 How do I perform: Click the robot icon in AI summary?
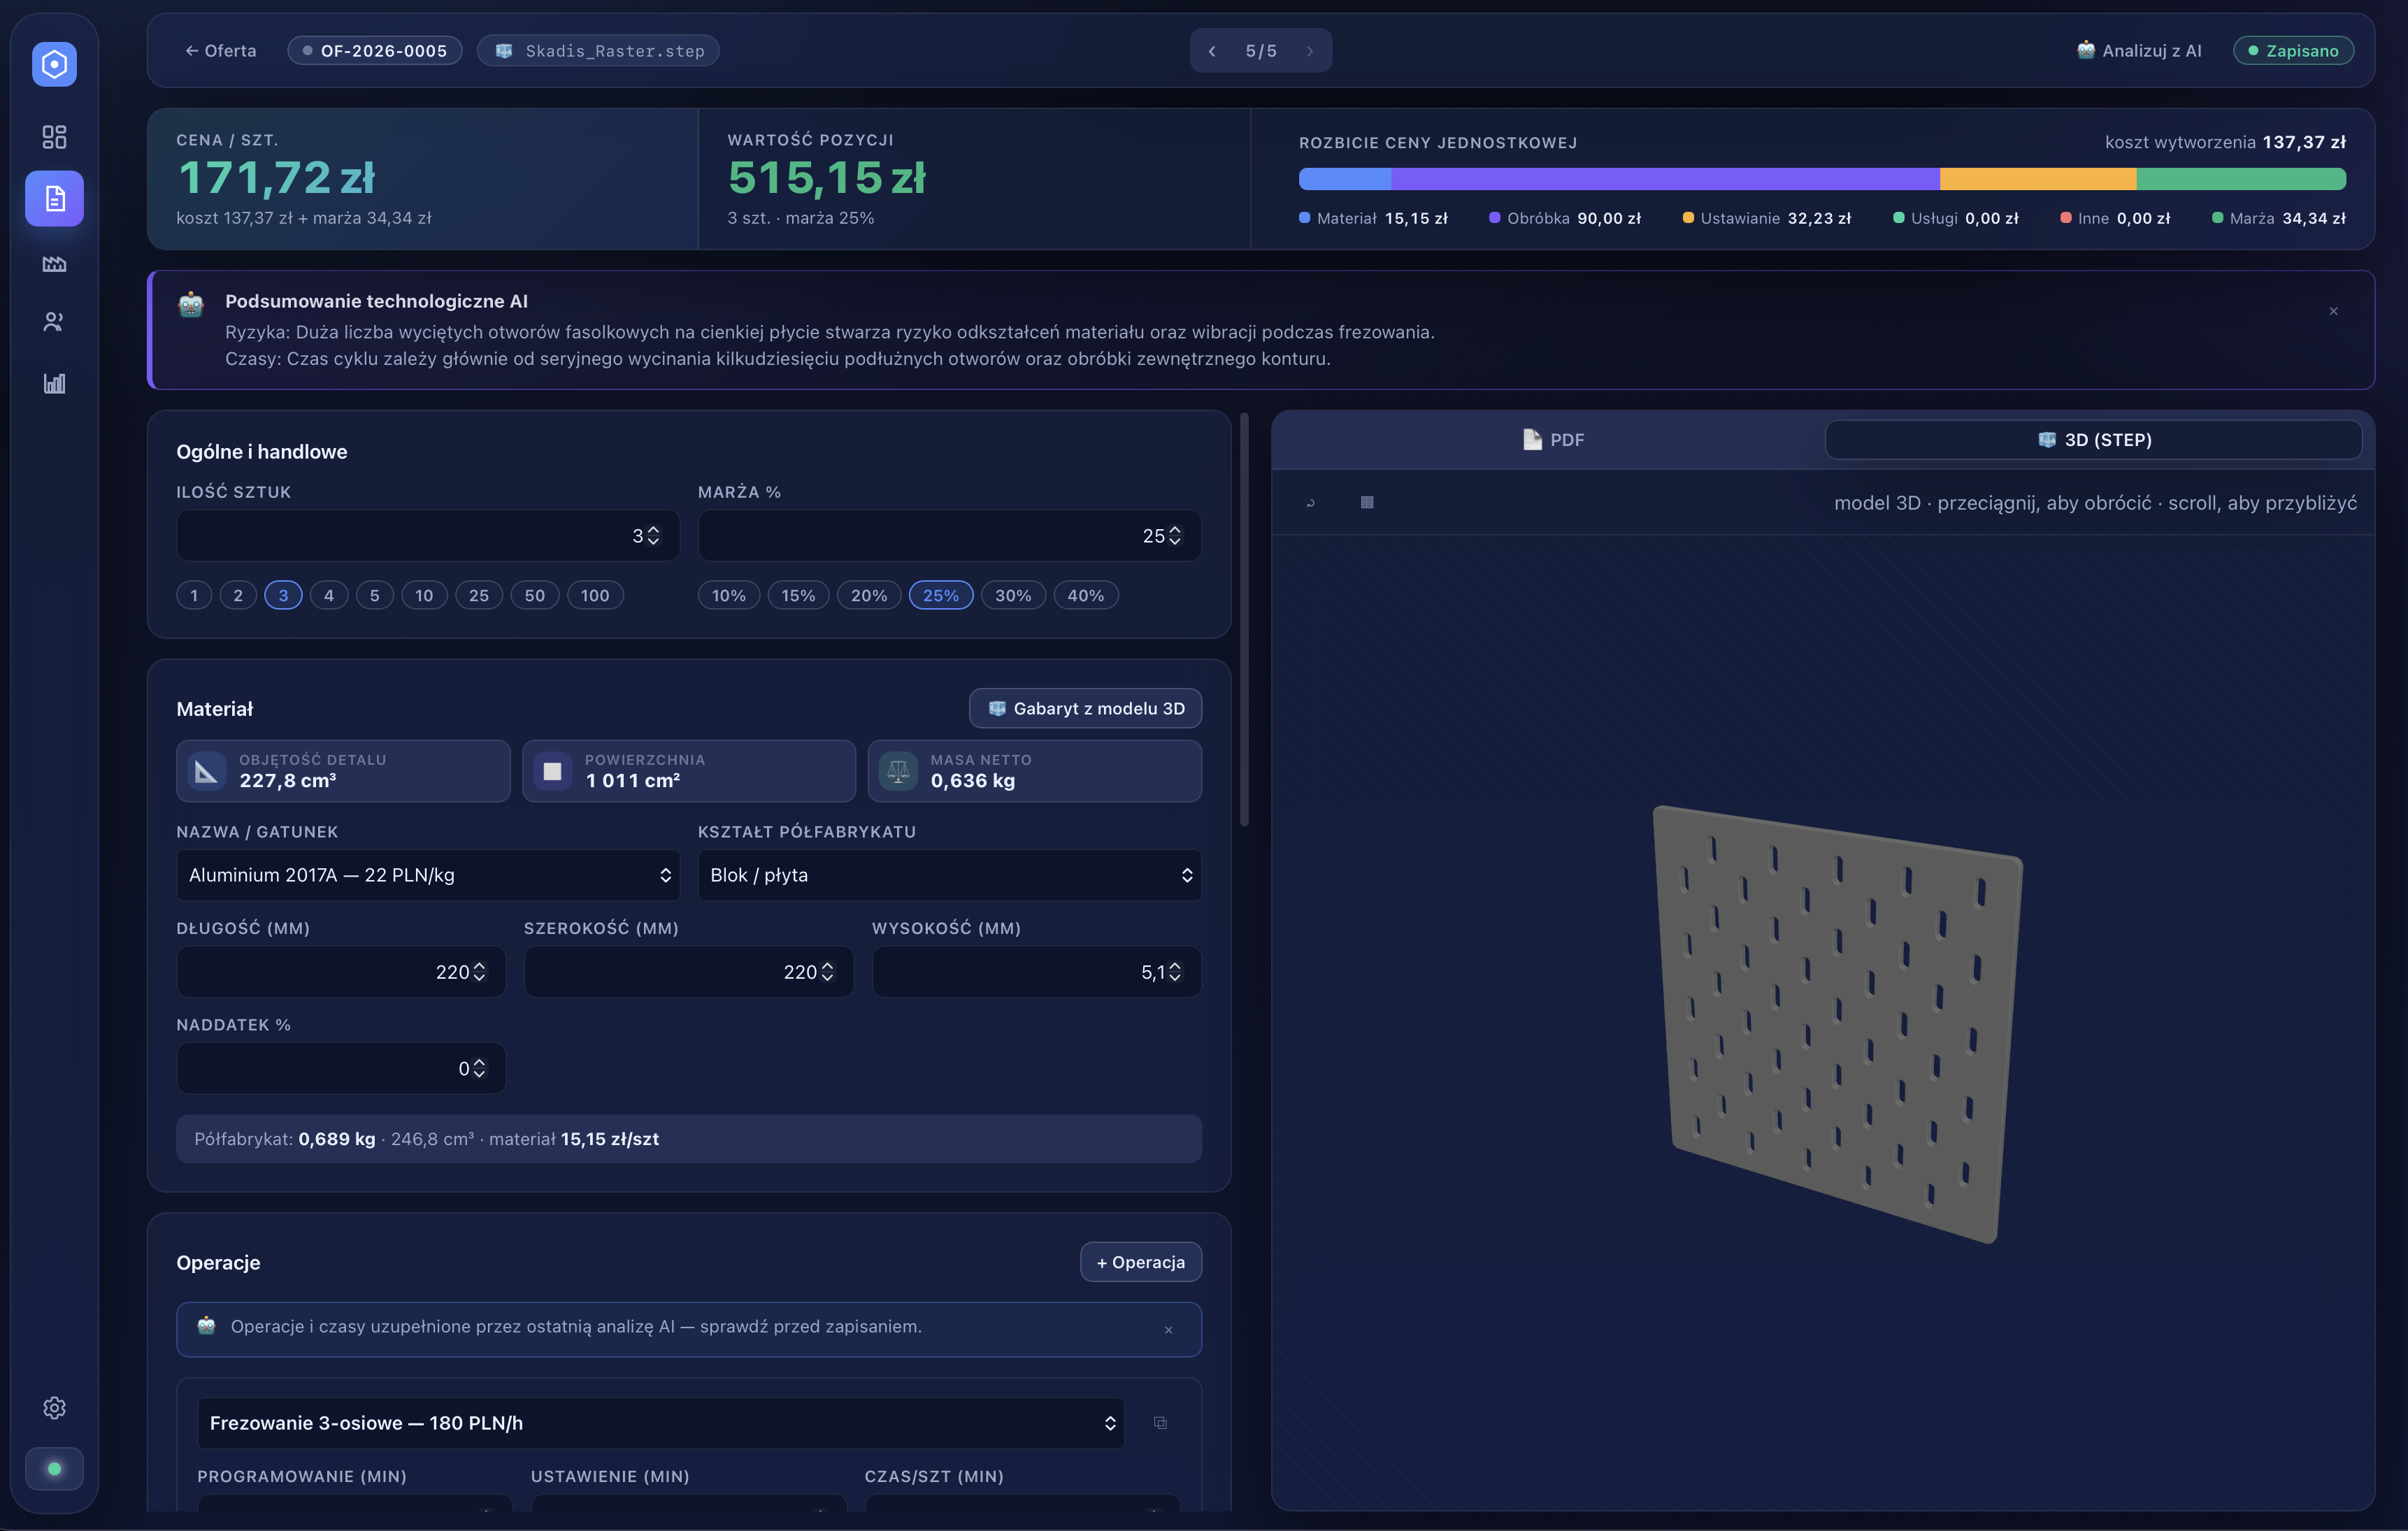(x=191, y=304)
